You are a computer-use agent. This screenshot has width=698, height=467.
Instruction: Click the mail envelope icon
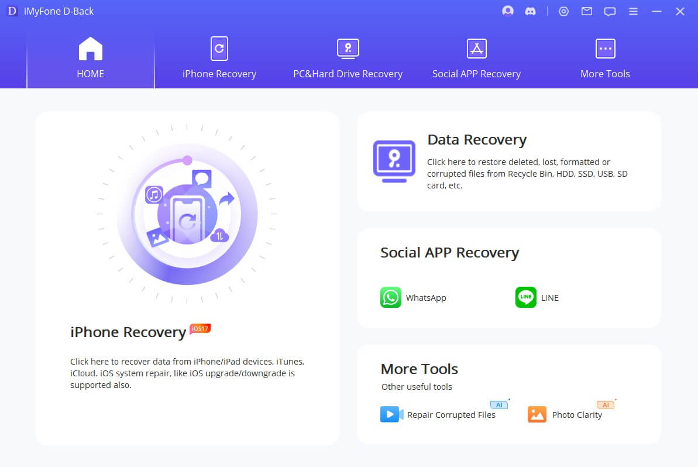pos(586,11)
